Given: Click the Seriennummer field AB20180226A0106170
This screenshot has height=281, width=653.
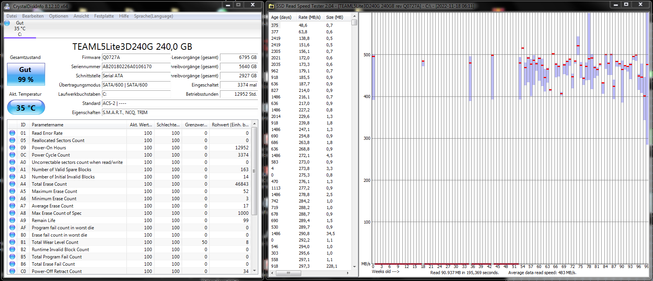Looking at the screenshot, I should (x=136, y=67).
